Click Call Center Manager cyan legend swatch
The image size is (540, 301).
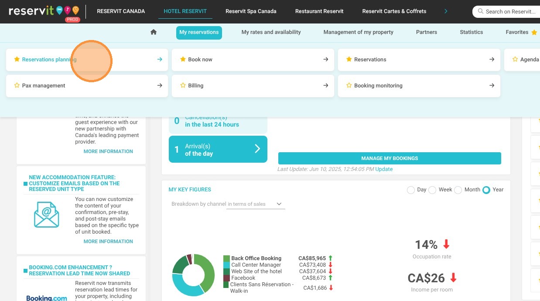tap(226, 265)
